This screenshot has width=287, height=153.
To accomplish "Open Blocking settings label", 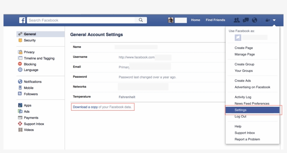I will (x=30, y=64).
